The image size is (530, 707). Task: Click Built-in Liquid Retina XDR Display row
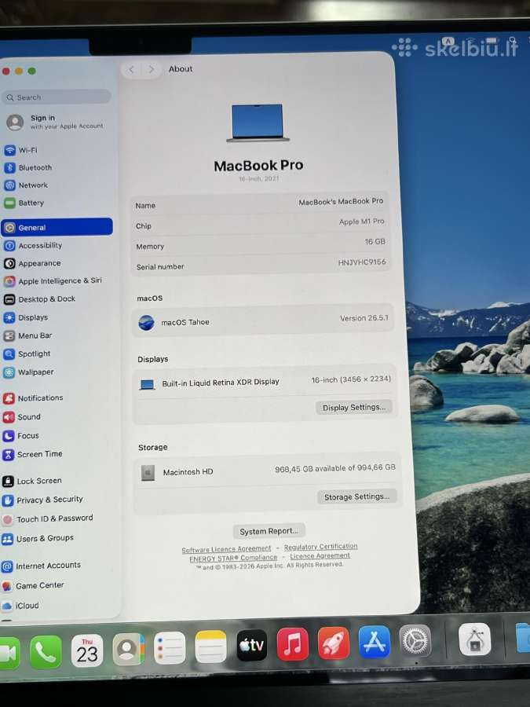click(264, 382)
